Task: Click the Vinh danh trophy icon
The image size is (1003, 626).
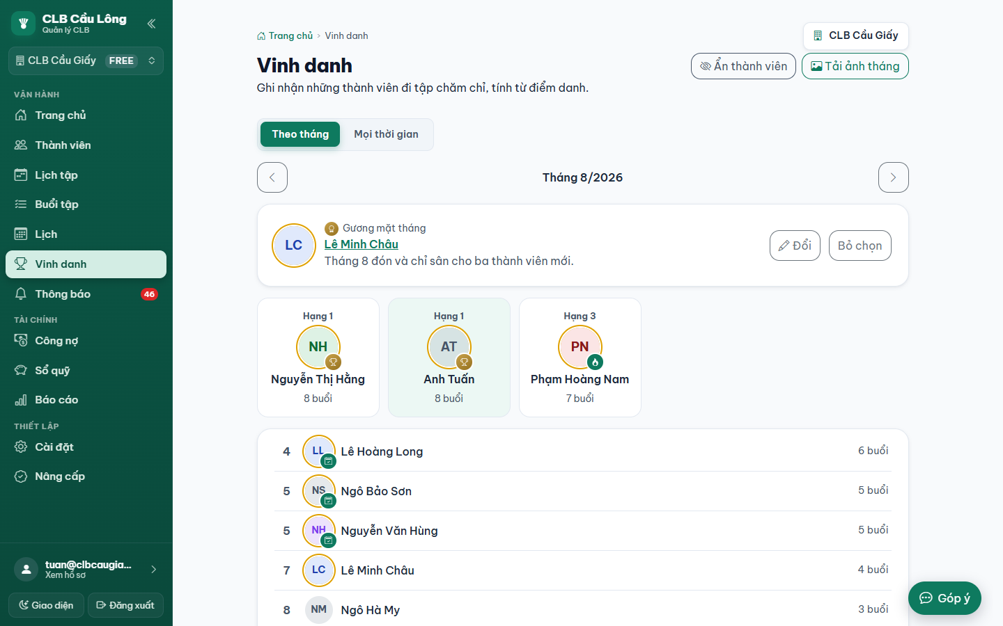Action: [x=21, y=264]
